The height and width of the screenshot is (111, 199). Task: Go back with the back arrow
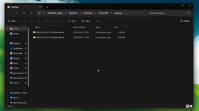9,13
